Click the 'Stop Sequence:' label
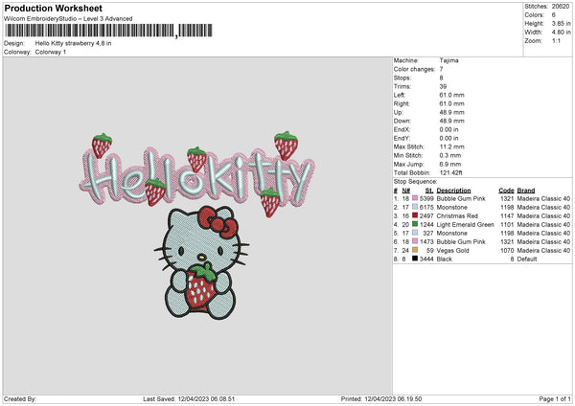This screenshot has height=406, width=575. click(x=416, y=182)
